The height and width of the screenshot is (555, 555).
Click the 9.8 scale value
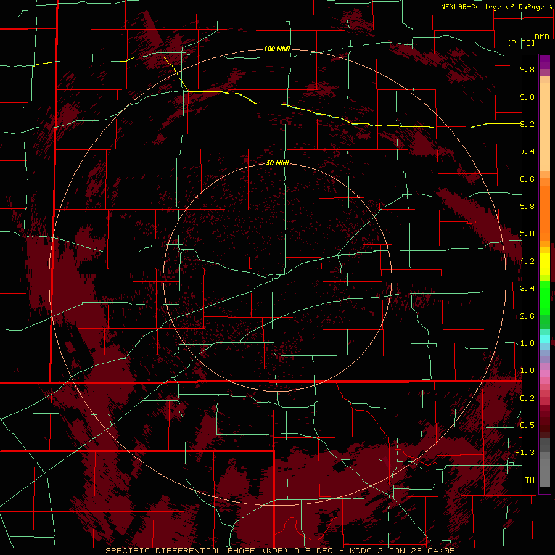(527, 69)
